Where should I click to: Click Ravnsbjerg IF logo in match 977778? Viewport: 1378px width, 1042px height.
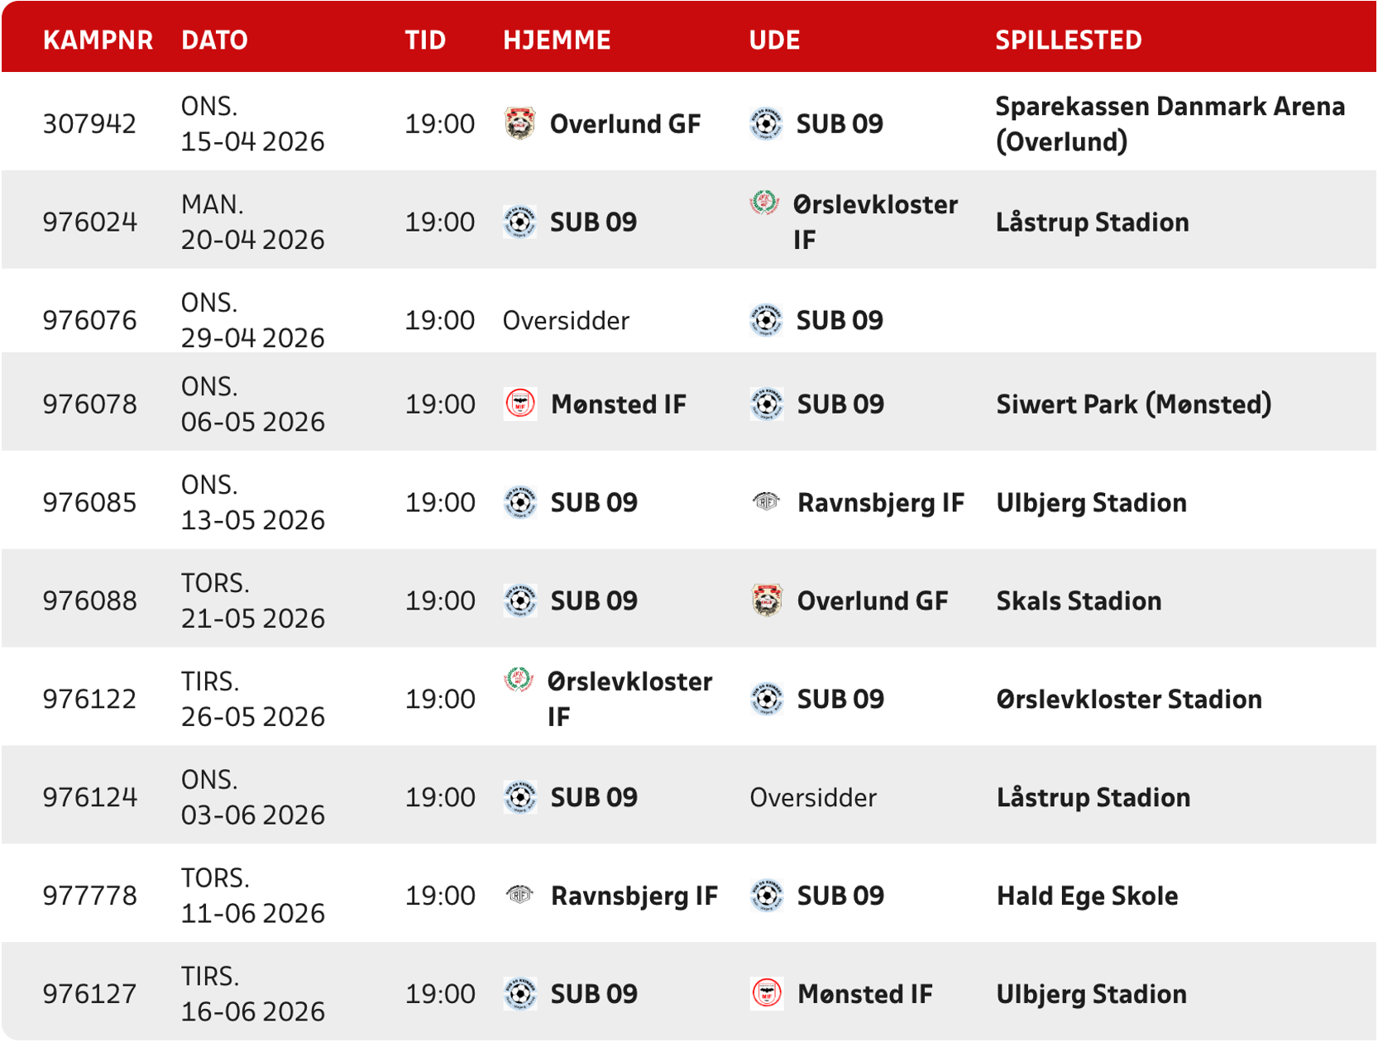[x=519, y=896]
